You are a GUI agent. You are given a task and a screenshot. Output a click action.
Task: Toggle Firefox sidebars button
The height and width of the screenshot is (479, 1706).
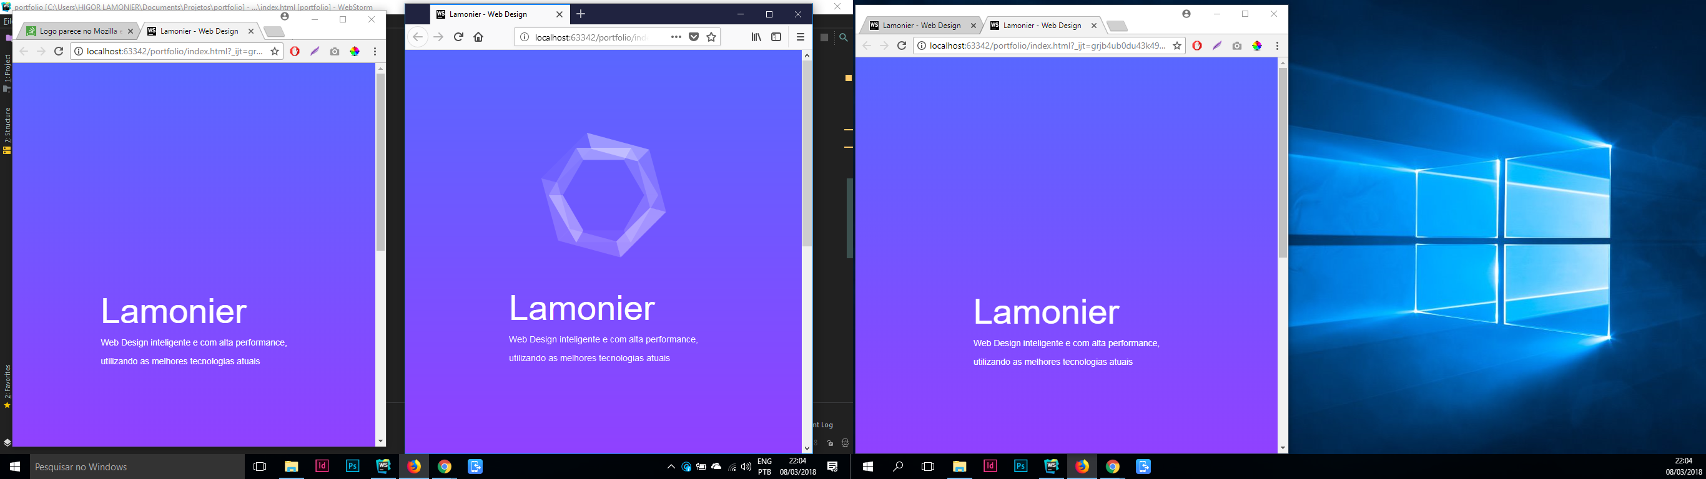[776, 37]
